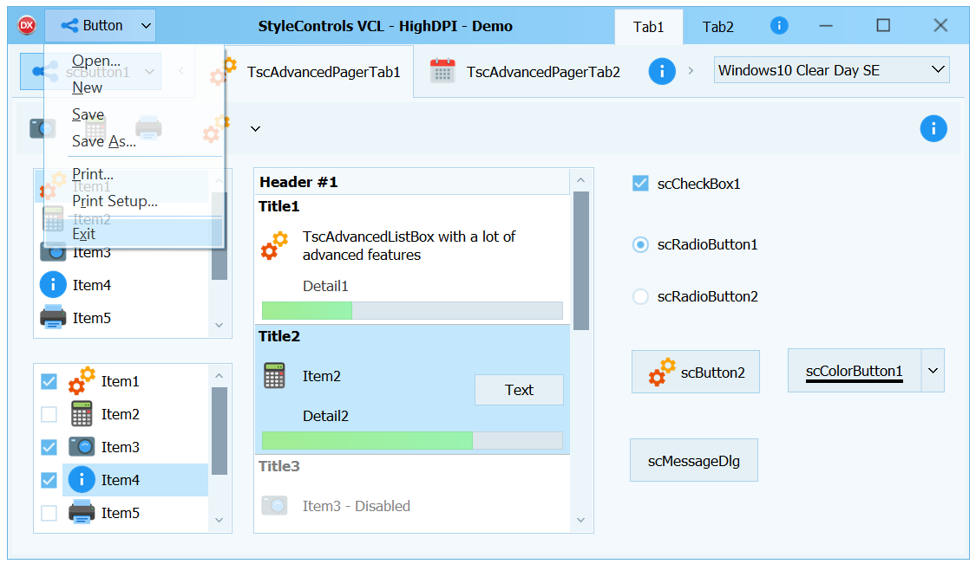Click the gears icon under Title1
The image size is (976, 564).
pos(274,246)
